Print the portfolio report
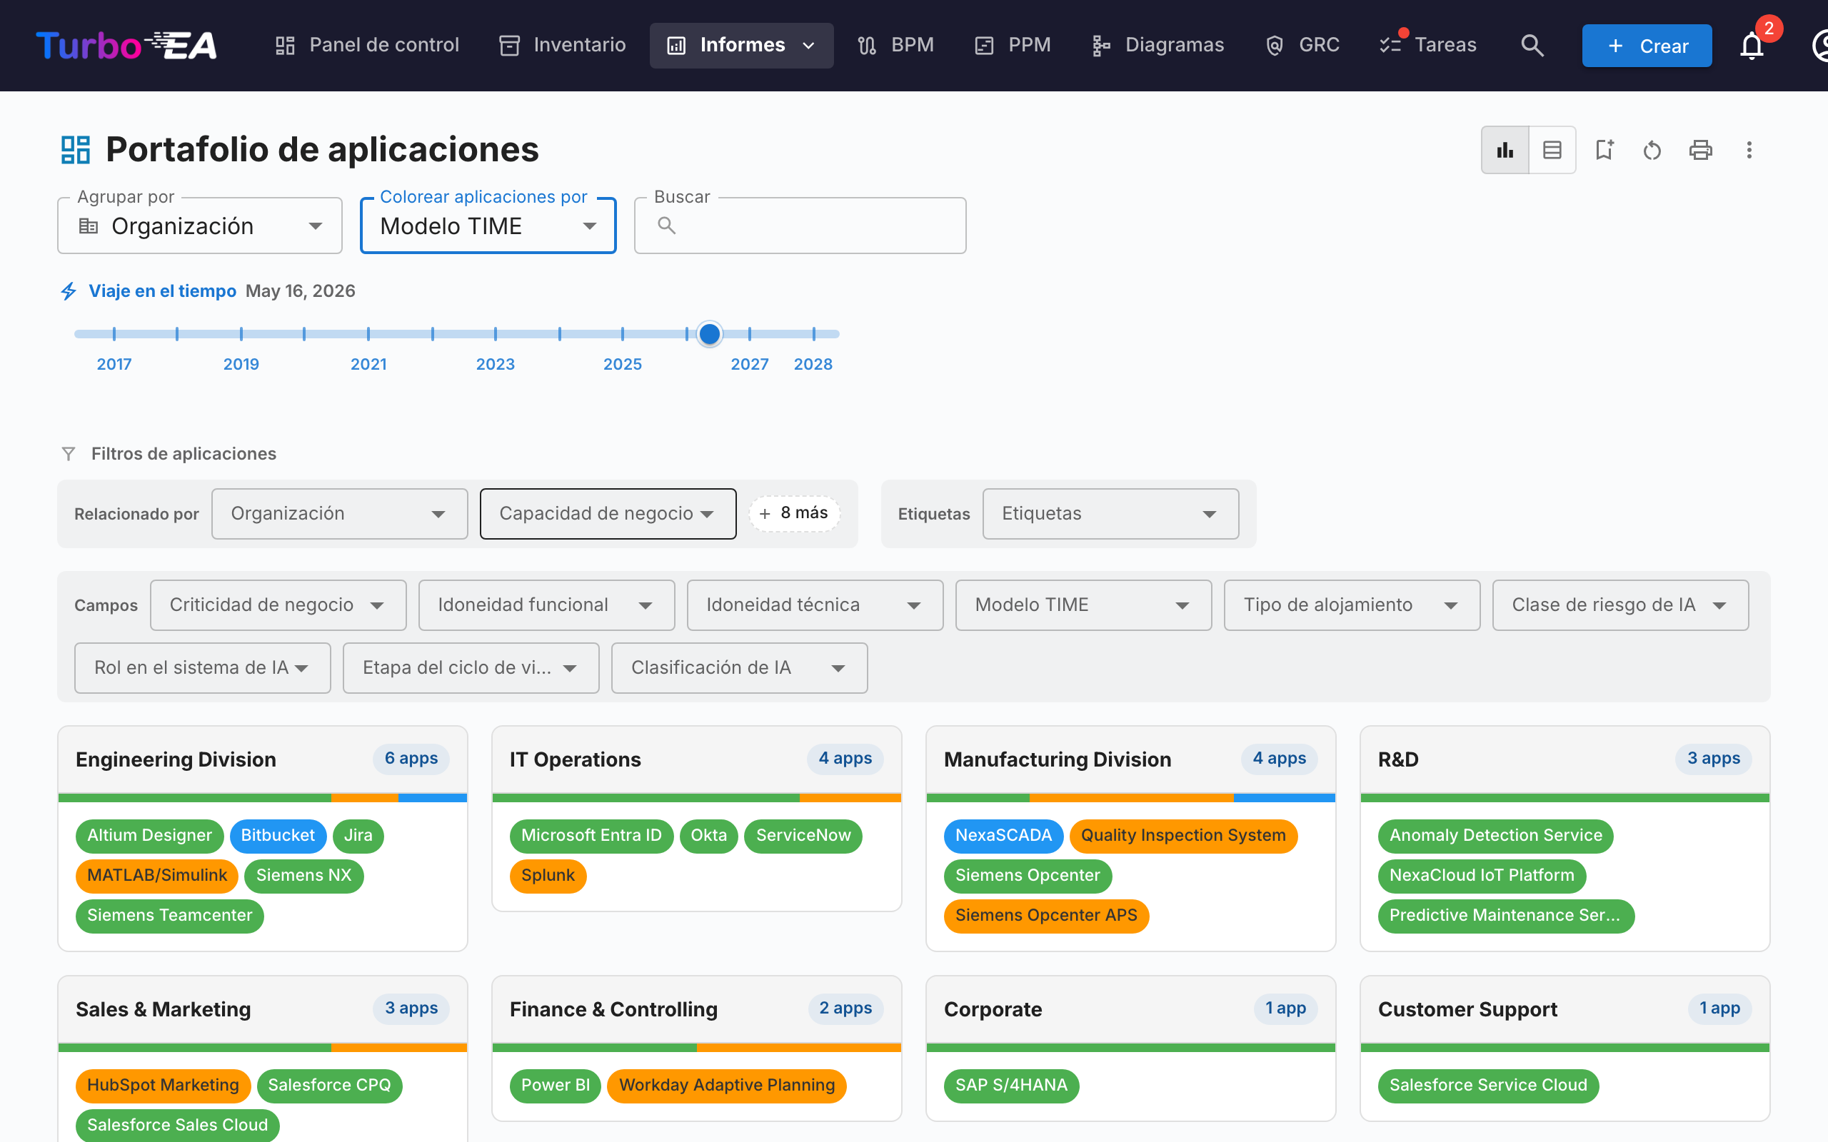The width and height of the screenshot is (1828, 1142). point(1700,150)
